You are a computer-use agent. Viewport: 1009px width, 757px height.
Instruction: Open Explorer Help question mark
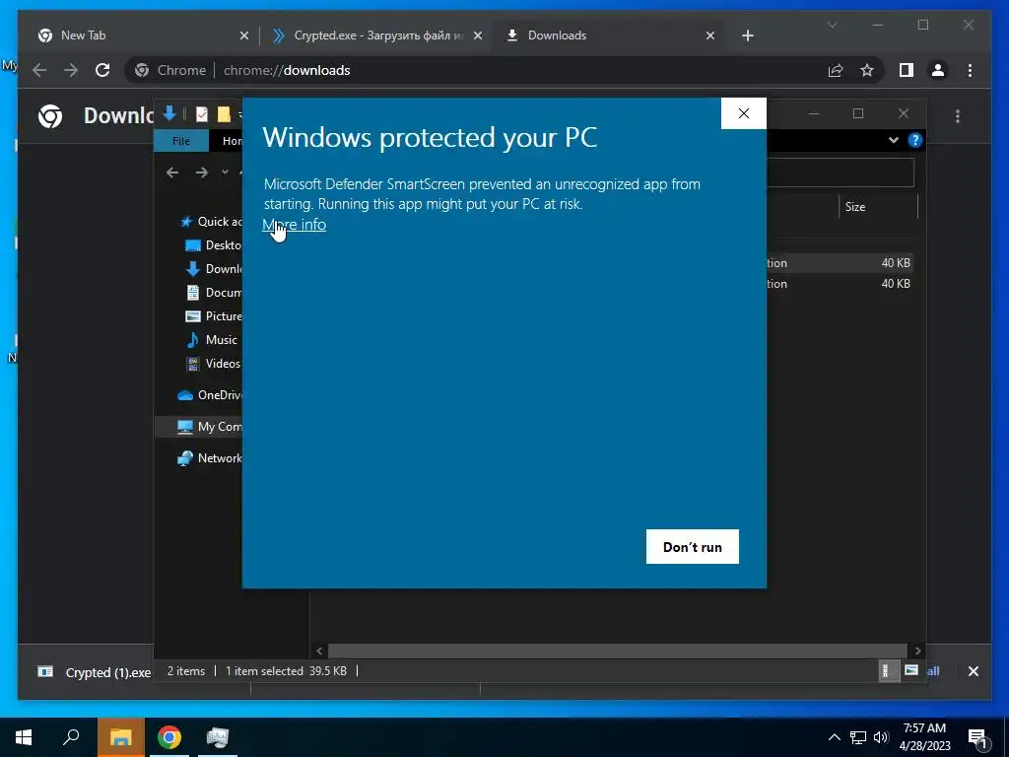coord(914,140)
